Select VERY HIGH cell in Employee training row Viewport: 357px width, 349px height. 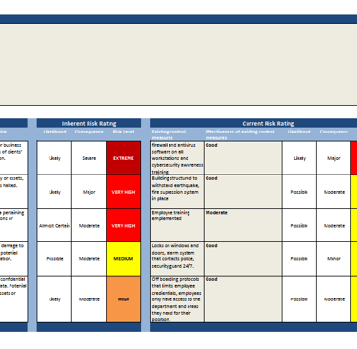124,225
